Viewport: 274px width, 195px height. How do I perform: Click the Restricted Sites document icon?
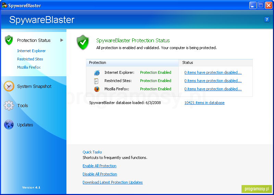(96, 81)
